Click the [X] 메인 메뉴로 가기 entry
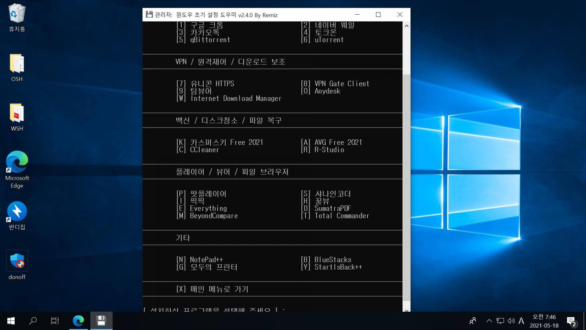 (212, 289)
